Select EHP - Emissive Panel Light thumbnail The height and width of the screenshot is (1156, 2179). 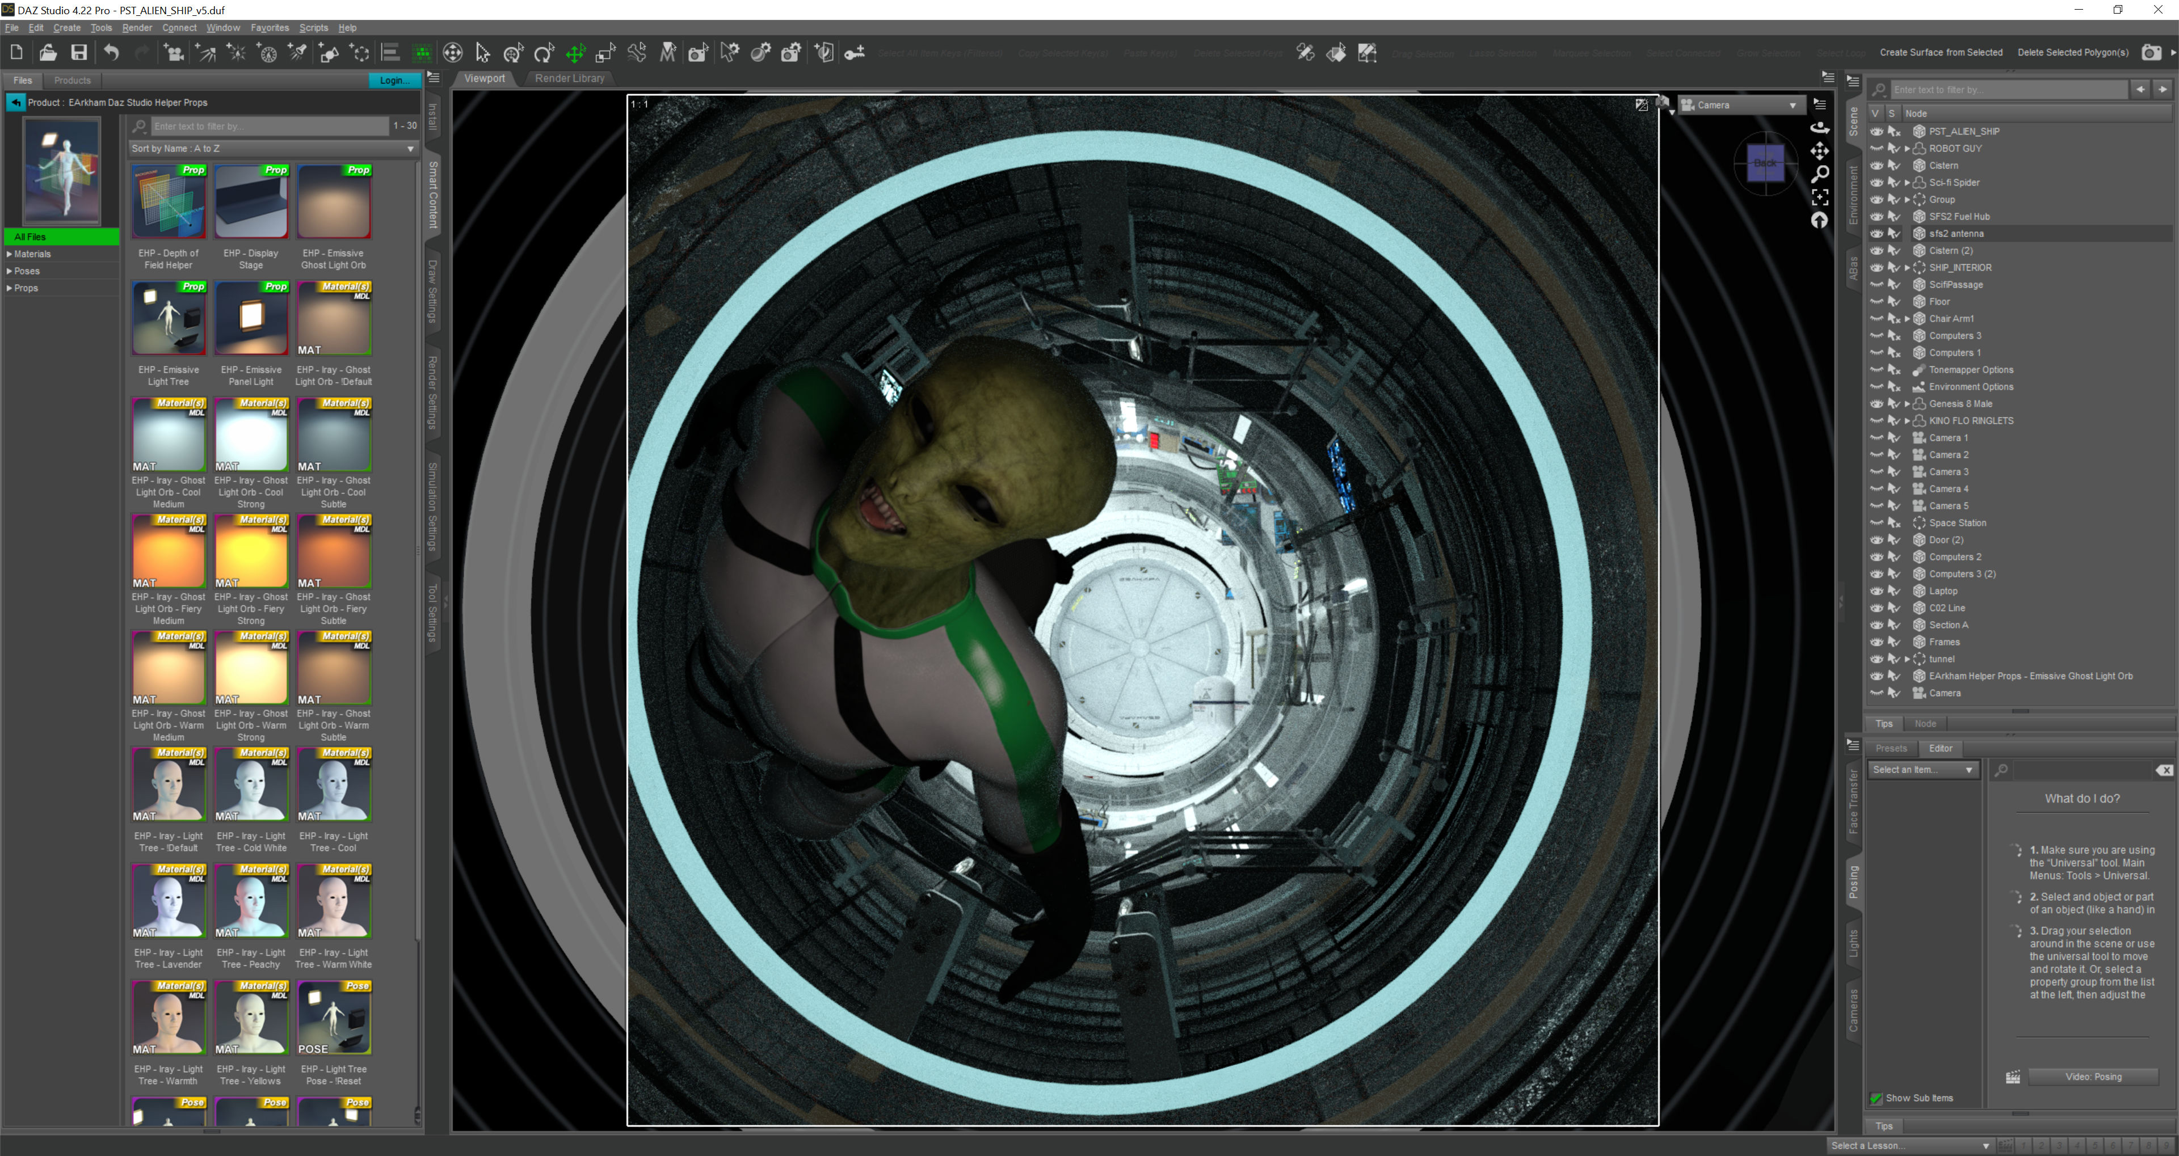coord(251,318)
